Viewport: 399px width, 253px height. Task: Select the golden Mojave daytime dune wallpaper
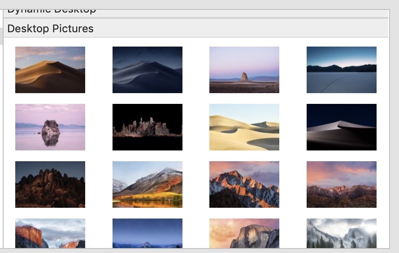click(50, 70)
